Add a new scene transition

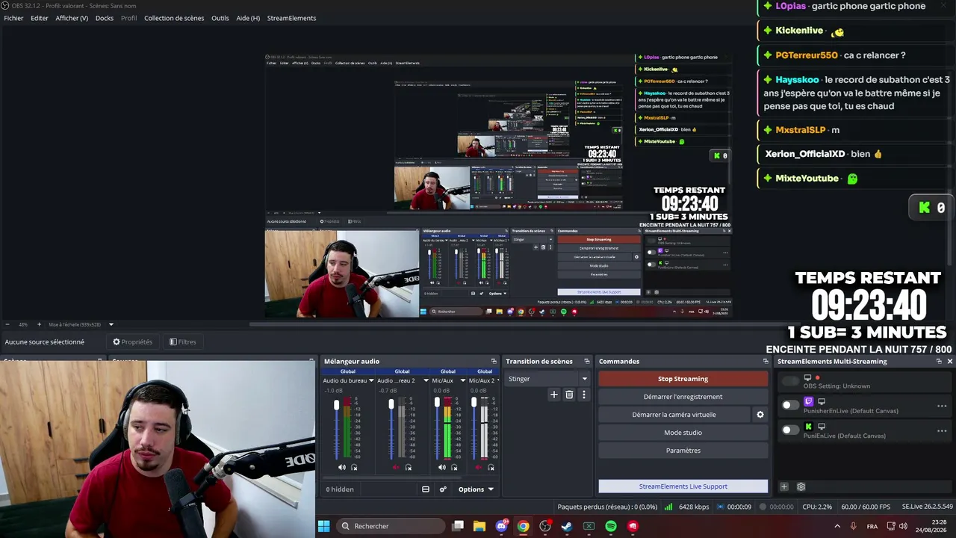(553, 395)
